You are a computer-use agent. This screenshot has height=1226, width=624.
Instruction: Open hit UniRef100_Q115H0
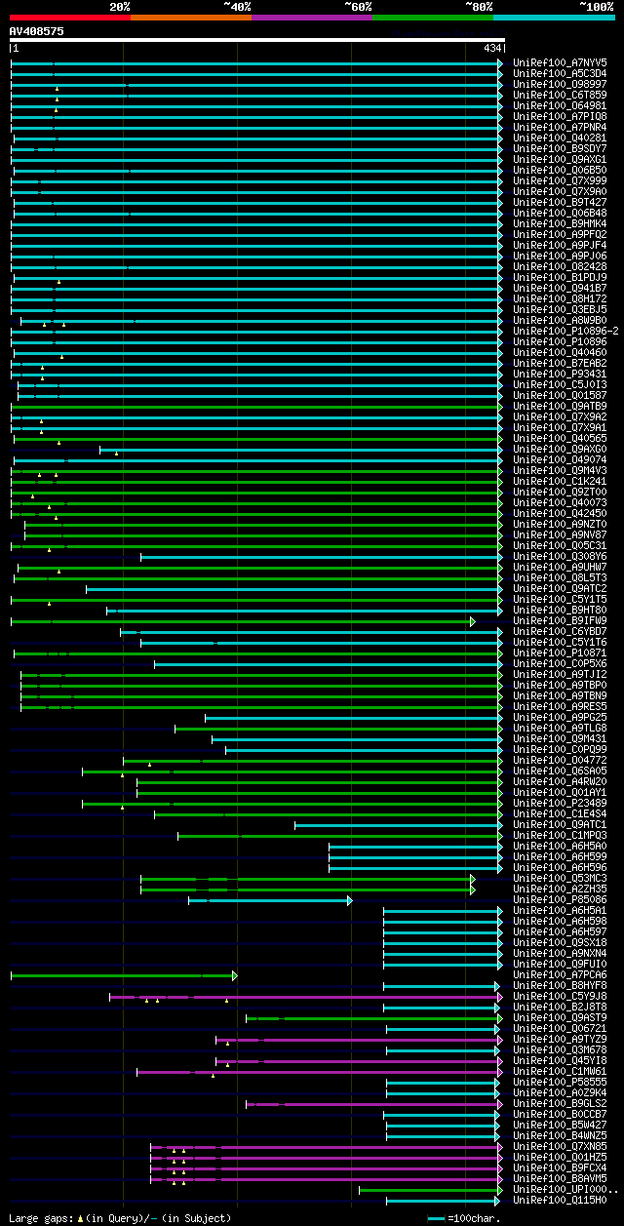[x=559, y=1200]
